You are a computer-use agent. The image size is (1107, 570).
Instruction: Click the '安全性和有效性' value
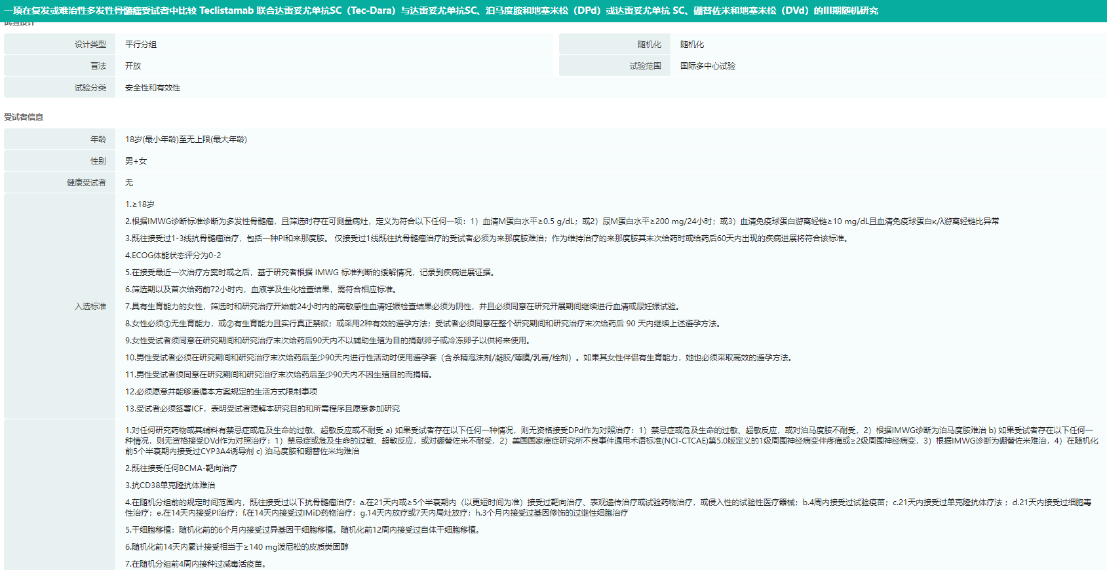pos(153,88)
